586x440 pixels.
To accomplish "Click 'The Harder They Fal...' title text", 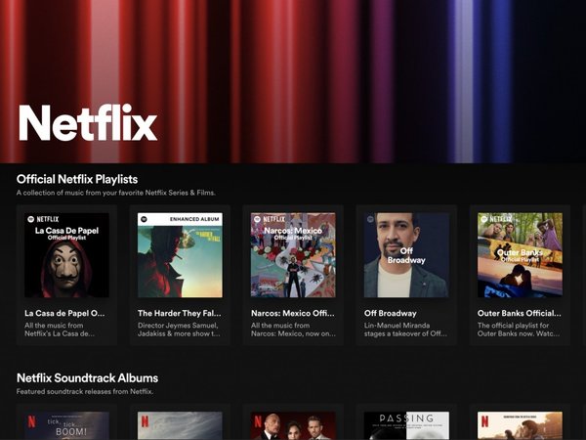I will pyautogui.click(x=179, y=314).
